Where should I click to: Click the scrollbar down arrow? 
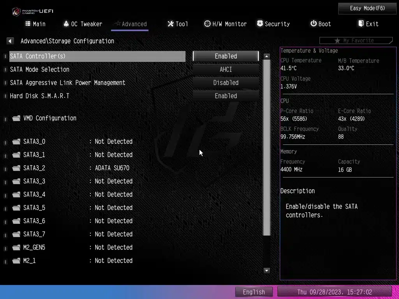267,271
